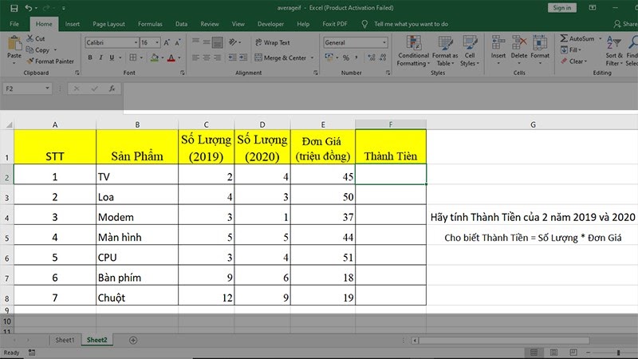Viewport: 638px width, 359px height.
Task: Click the Fill down button
Action: pos(569,50)
